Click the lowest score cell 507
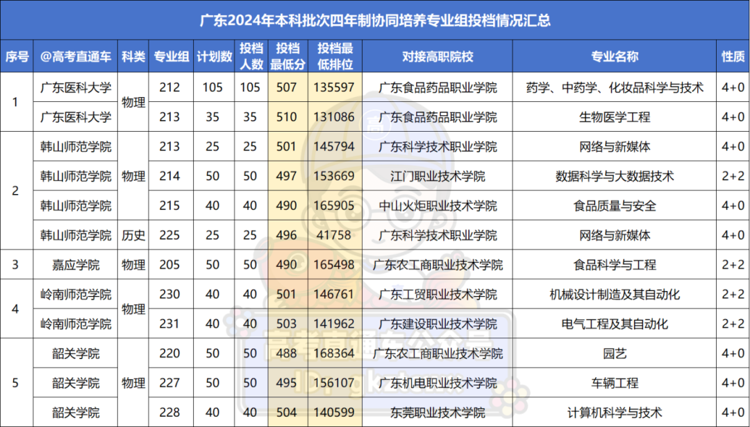This screenshot has height=427, width=750. [286, 87]
